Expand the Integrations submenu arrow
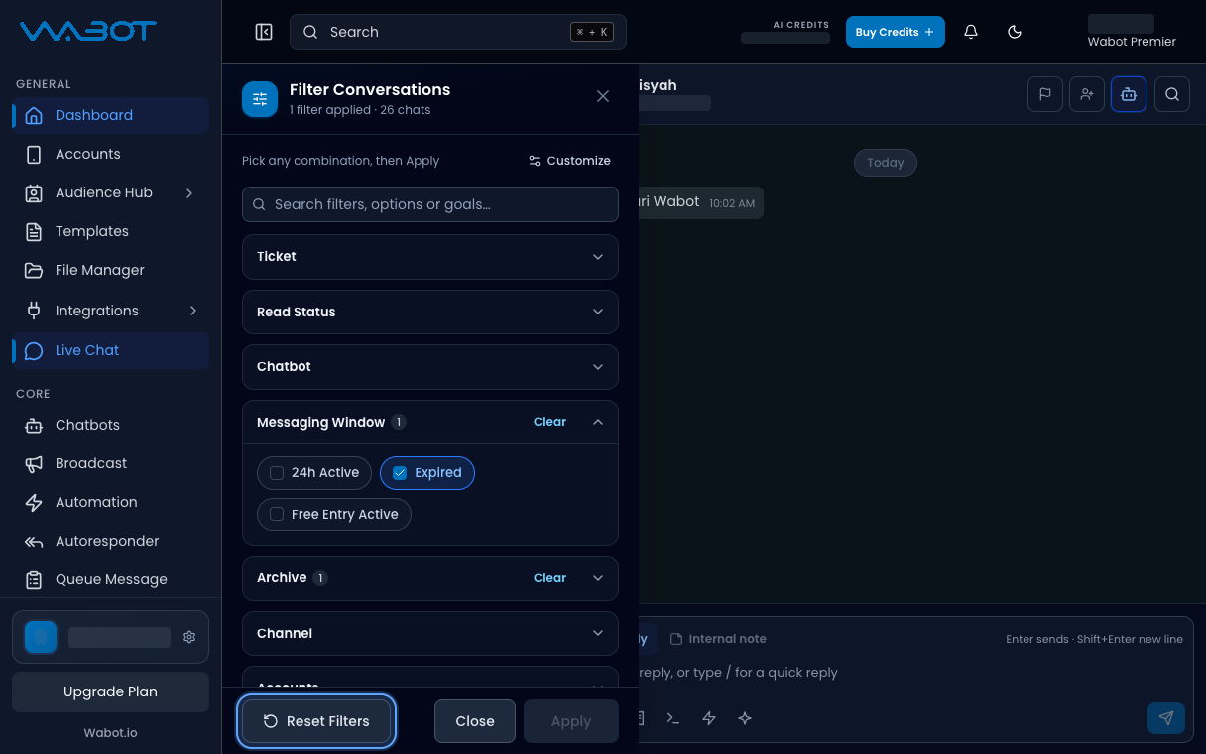The height and width of the screenshot is (754, 1206). tap(192, 311)
